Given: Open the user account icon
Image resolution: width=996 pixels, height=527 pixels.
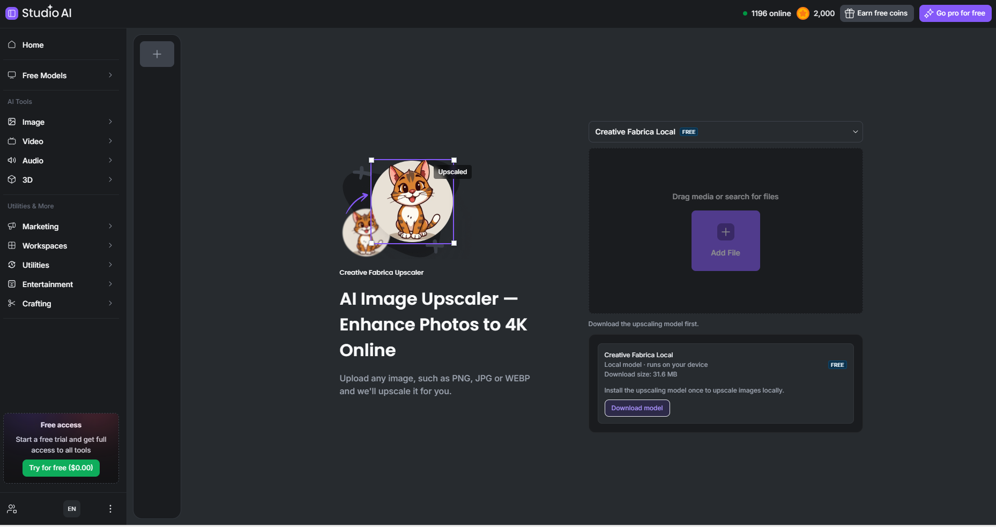Looking at the screenshot, I should (12, 509).
